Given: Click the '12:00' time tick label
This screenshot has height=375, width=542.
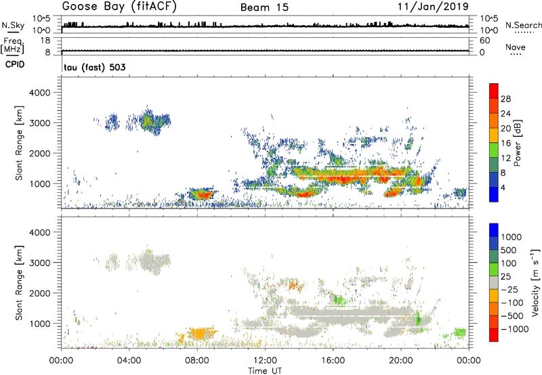Looking at the screenshot, I should 265,361.
